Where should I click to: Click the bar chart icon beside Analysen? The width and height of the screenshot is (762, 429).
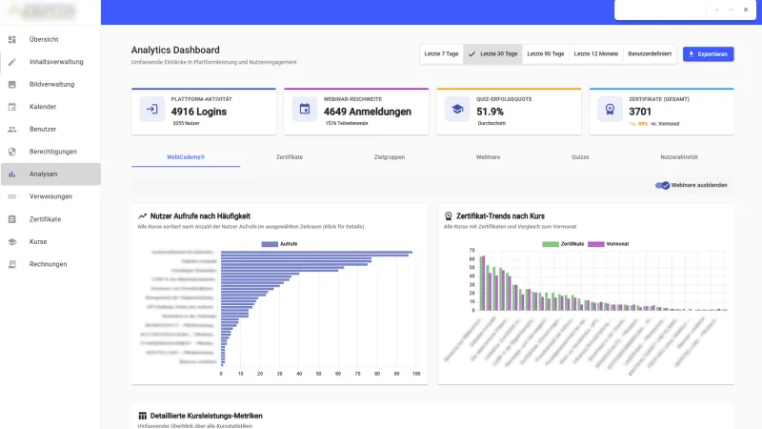coord(12,174)
